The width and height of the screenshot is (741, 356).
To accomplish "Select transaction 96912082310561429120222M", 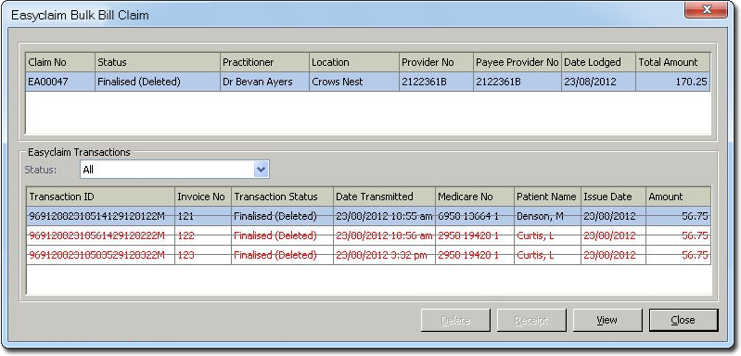I will 101,235.
